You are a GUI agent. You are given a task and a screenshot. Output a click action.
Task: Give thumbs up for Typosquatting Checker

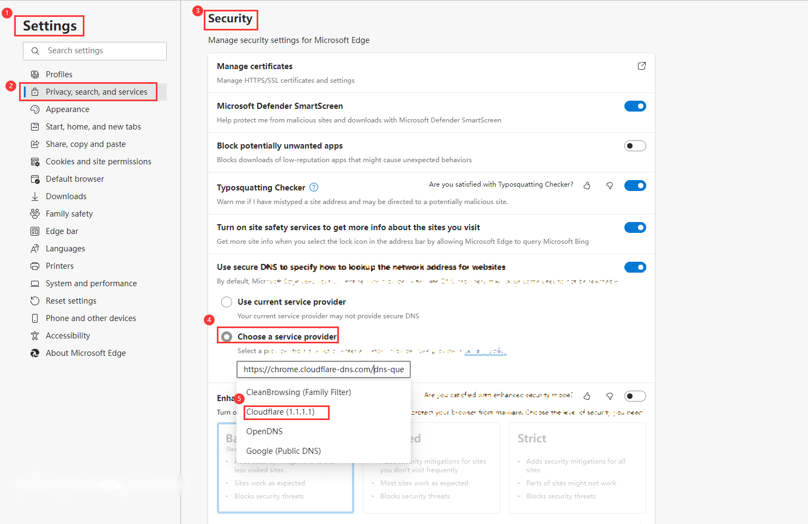coord(587,186)
